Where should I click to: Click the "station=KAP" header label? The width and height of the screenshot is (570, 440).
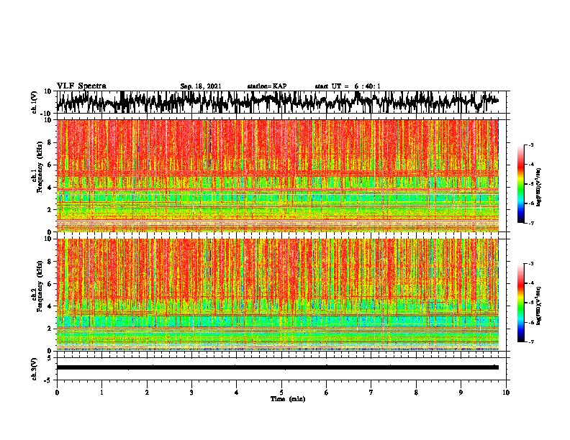coord(267,86)
